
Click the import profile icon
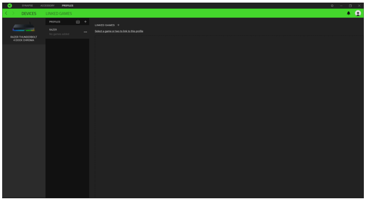pos(78,21)
